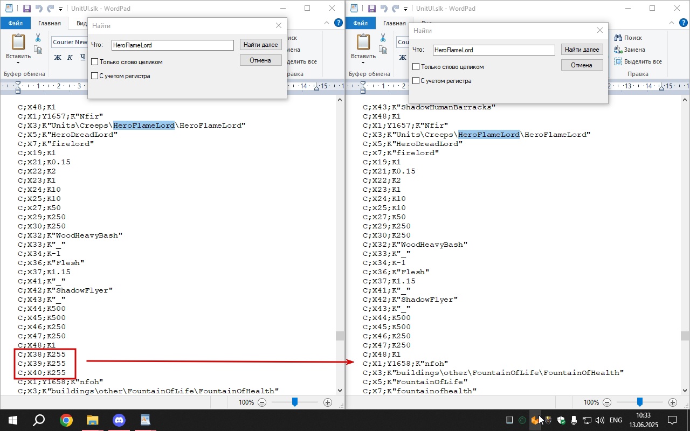Screen dimensions: 690x431
Task: Select Главная tab in right WordPad
Action: pos(395,23)
